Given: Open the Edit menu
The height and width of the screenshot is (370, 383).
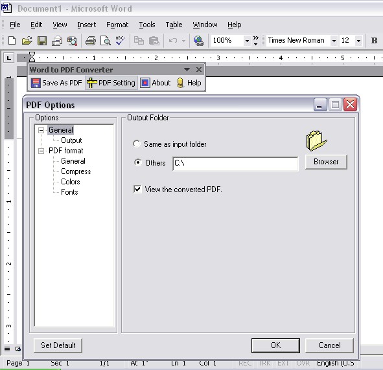Looking at the screenshot, I should tap(36, 25).
